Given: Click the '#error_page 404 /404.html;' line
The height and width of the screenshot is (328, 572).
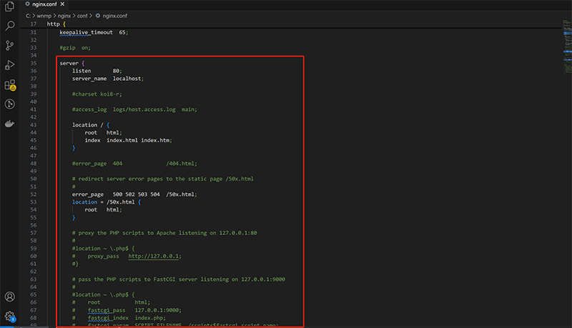Looking at the screenshot, I should 134,164.
